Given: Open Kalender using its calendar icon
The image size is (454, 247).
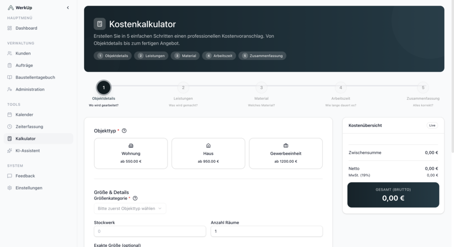Looking at the screenshot, I should (x=10, y=114).
